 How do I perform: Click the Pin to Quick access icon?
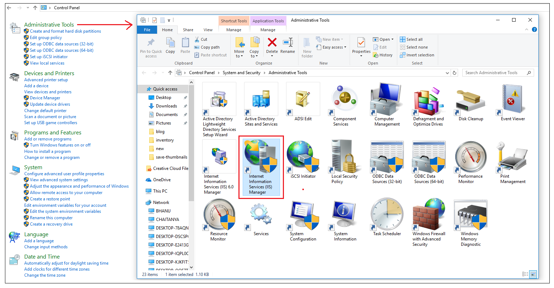click(x=151, y=43)
